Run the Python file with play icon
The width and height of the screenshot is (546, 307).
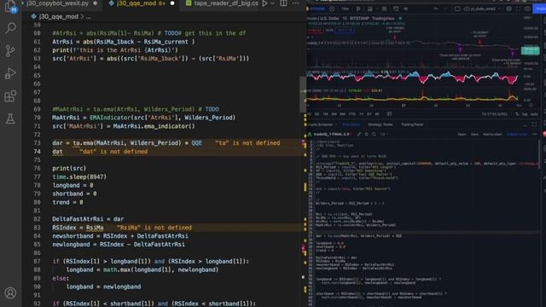point(264,3)
